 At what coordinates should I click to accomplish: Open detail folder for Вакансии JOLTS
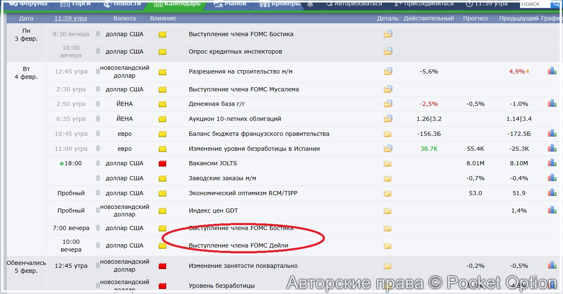pos(388,164)
